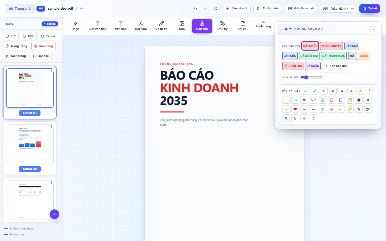Select the Con dấu stamp tab
The width and height of the screenshot is (386, 241).
(x=202, y=26)
